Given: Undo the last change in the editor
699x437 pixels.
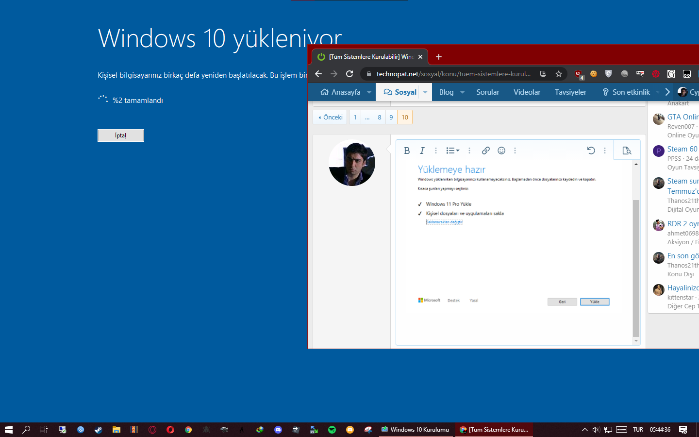Looking at the screenshot, I should point(591,151).
